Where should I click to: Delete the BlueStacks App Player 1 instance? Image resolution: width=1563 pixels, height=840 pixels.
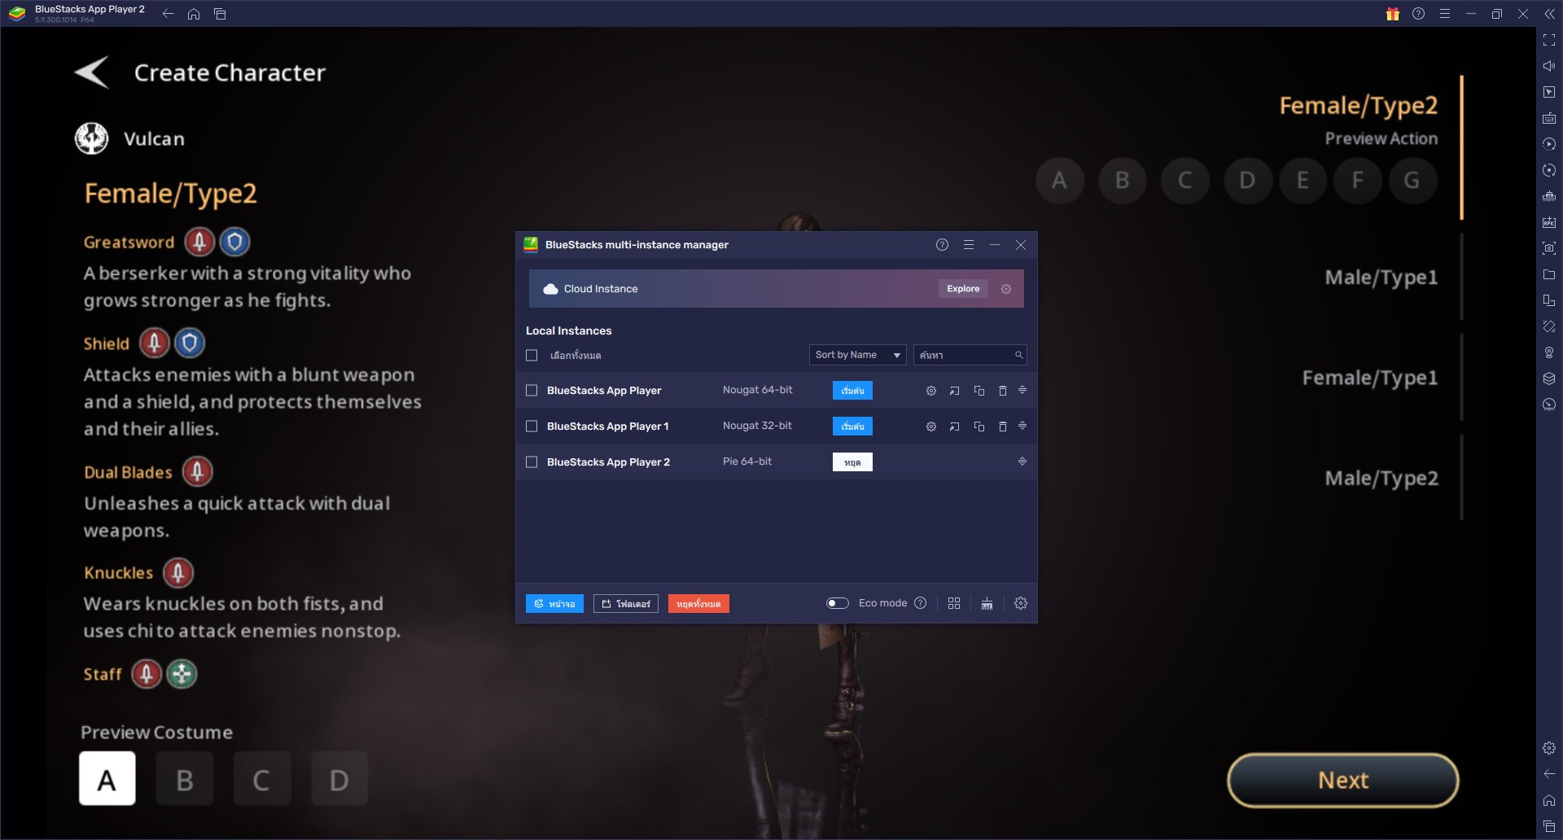(1003, 427)
